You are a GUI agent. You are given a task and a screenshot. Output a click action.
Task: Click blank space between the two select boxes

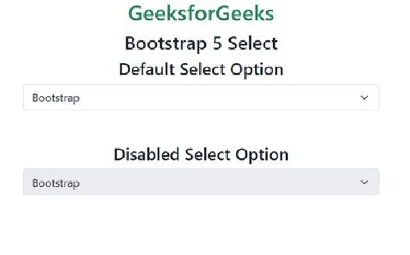click(201, 127)
